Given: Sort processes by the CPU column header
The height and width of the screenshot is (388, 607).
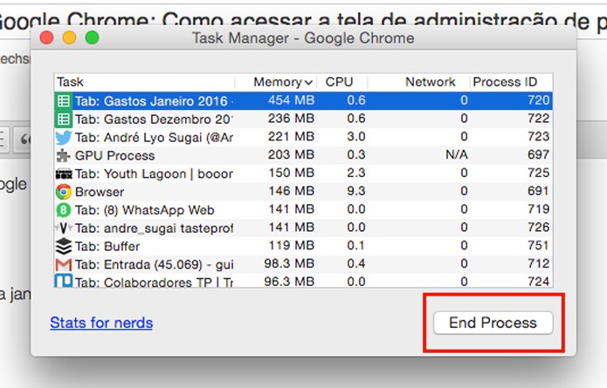Looking at the screenshot, I should pyautogui.click(x=339, y=82).
